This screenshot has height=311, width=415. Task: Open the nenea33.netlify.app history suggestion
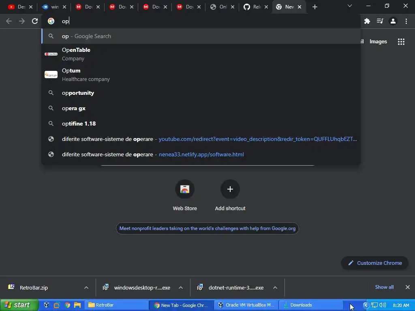click(201, 154)
